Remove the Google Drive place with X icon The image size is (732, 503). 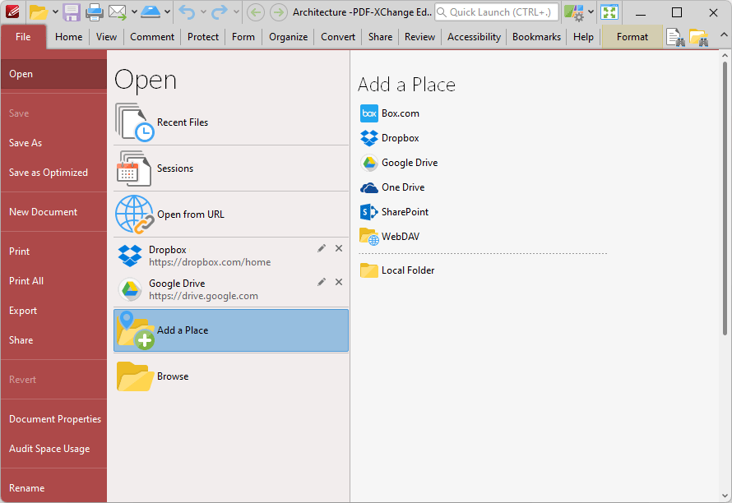point(339,282)
